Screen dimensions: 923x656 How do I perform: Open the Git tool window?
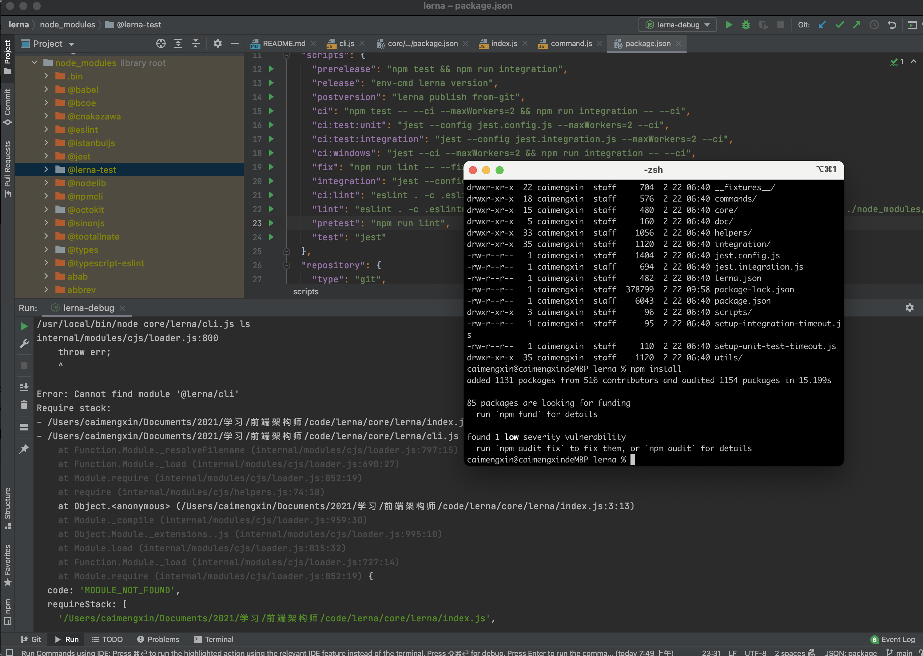31,639
